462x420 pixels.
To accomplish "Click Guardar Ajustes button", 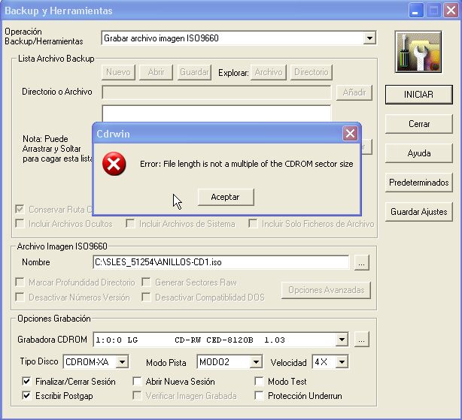I will [x=418, y=212].
